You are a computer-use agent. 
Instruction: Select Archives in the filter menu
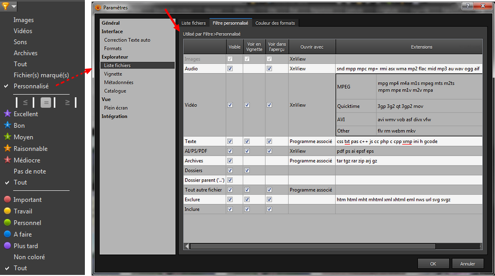26,53
